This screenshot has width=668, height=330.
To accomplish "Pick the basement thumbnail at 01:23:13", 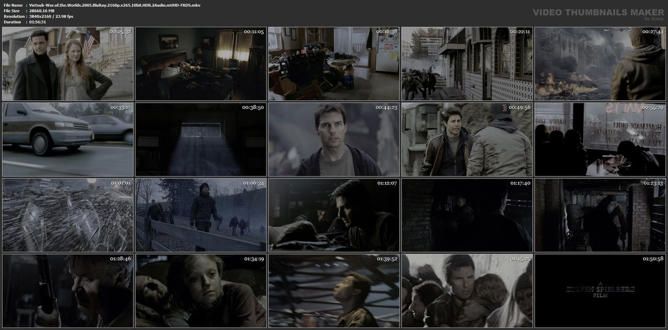I will tap(600, 215).
